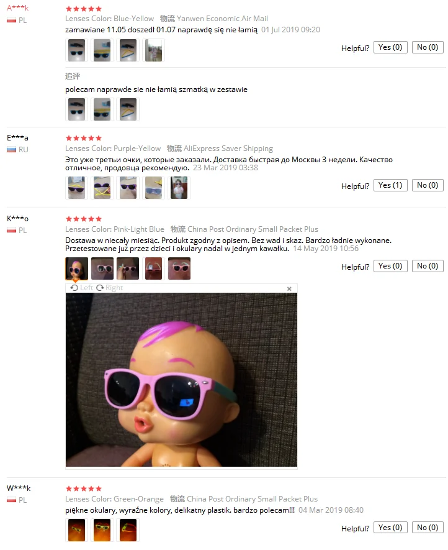This screenshot has width=448, height=550.
Task: Mark A***k's review as helpful Yes
Action: click(x=390, y=47)
